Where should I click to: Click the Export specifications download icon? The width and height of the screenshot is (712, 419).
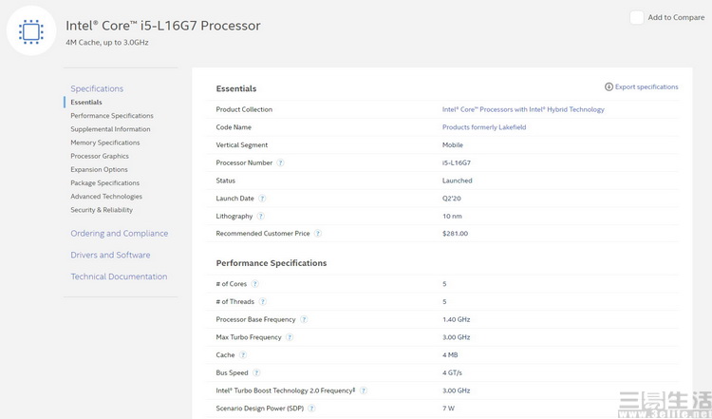(x=609, y=86)
